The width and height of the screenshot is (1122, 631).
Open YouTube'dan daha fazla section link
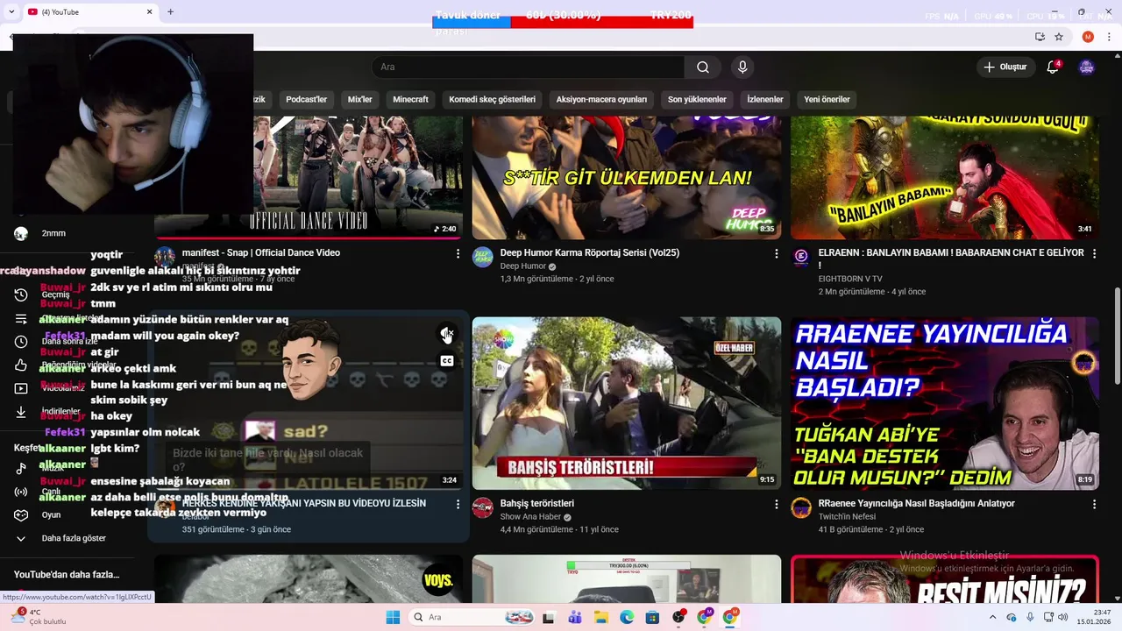[67, 575]
